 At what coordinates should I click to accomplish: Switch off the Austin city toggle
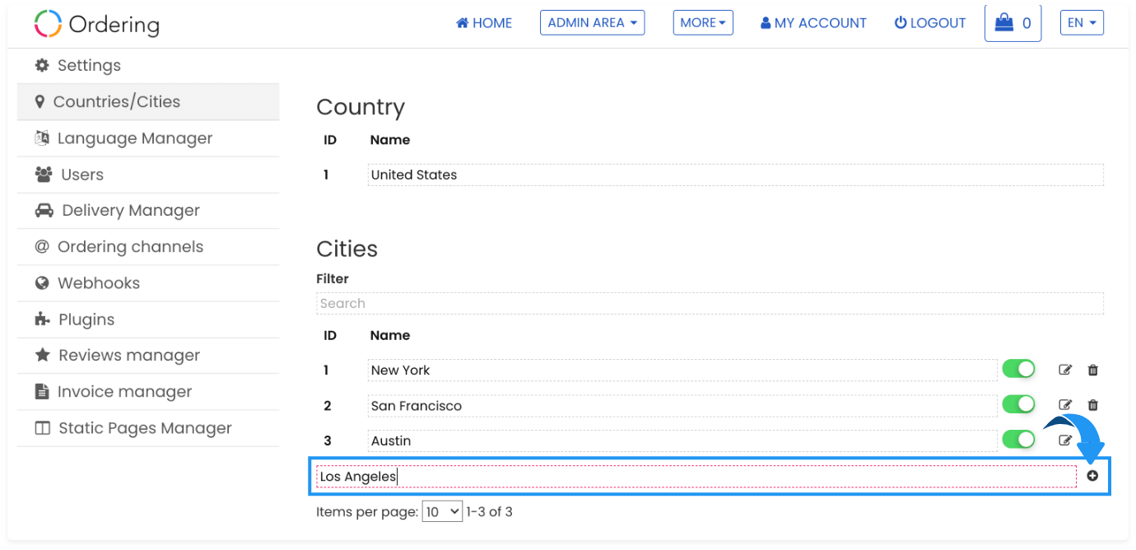1018,440
